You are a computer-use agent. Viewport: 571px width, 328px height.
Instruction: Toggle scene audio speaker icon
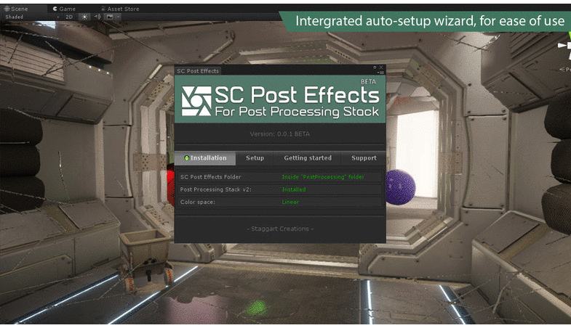97,17
